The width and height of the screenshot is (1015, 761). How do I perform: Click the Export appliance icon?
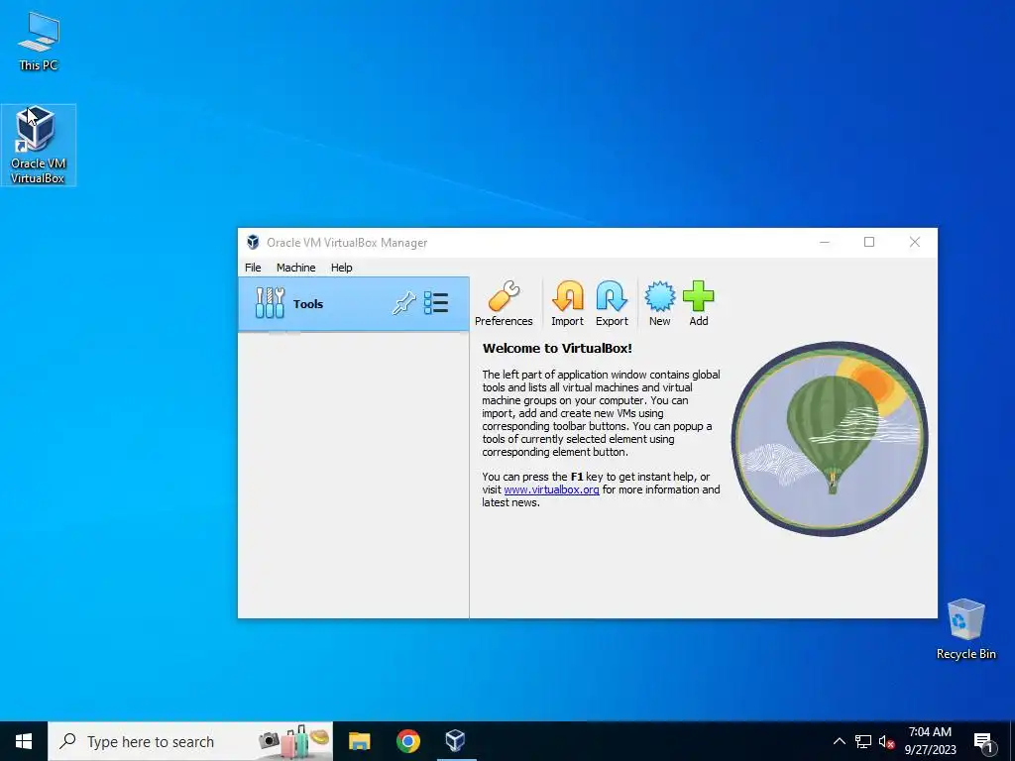tap(612, 303)
